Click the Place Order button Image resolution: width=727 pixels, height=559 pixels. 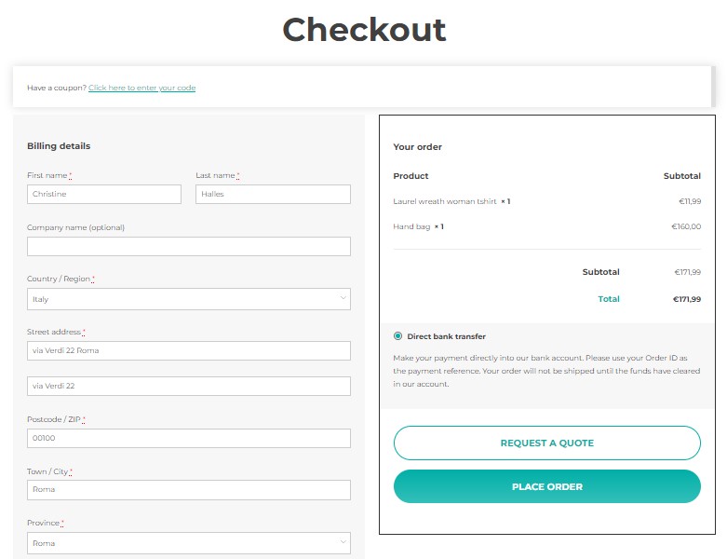(x=546, y=486)
